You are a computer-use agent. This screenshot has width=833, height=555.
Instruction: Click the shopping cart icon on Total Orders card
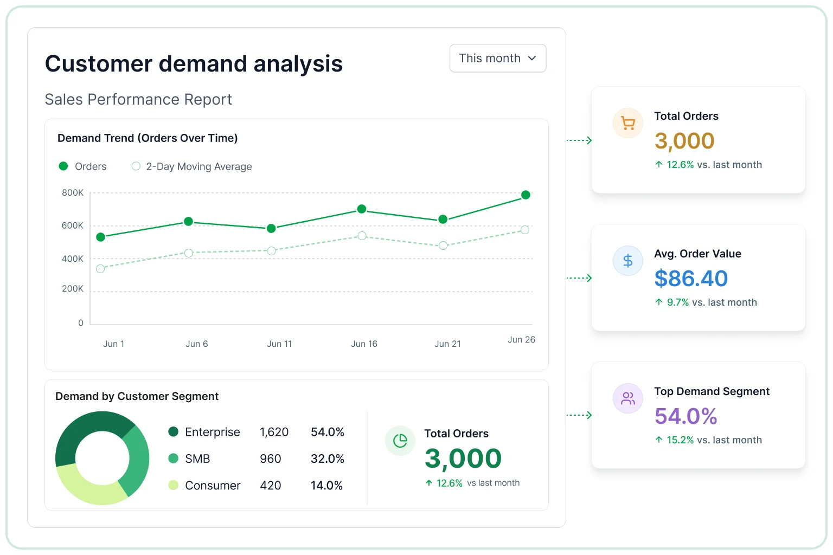(x=628, y=123)
